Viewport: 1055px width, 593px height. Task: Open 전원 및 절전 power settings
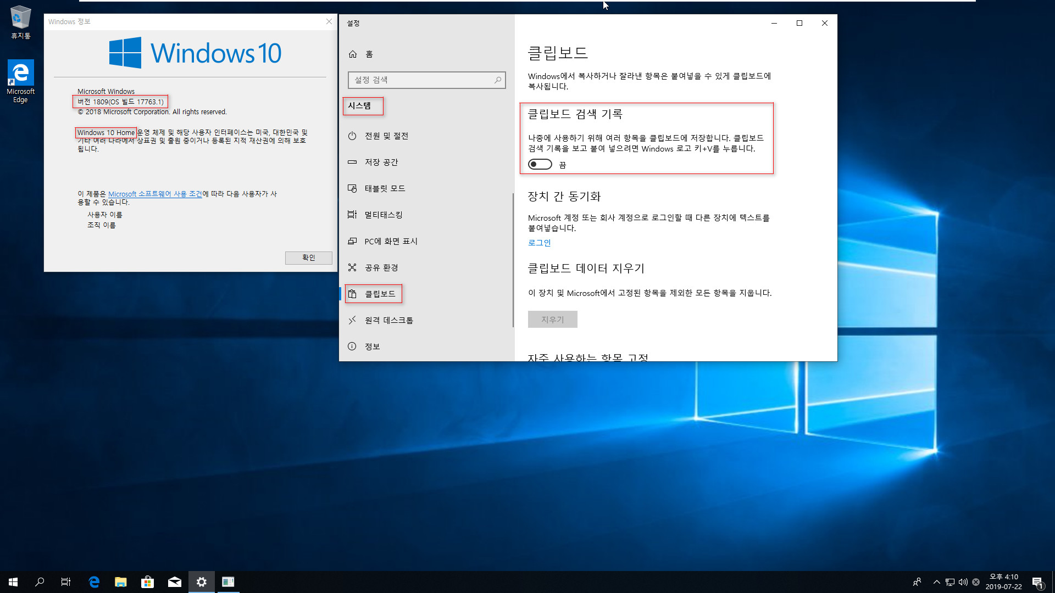coord(426,136)
